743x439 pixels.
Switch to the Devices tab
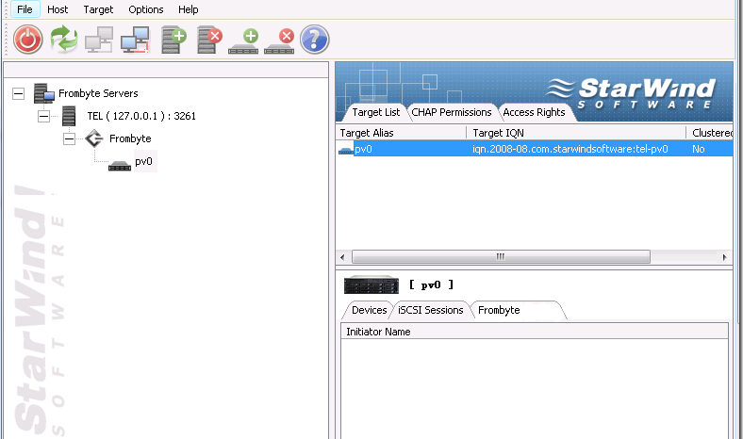click(369, 310)
